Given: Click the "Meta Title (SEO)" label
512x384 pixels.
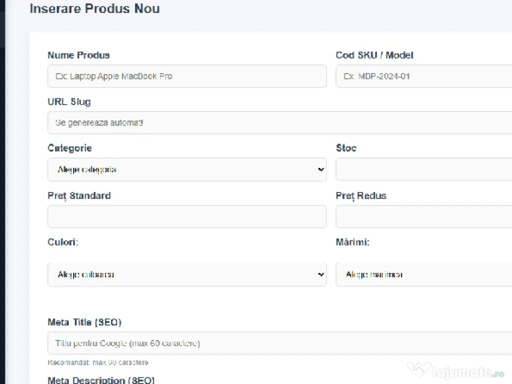Looking at the screenshot, I should (x=84, y=322).
